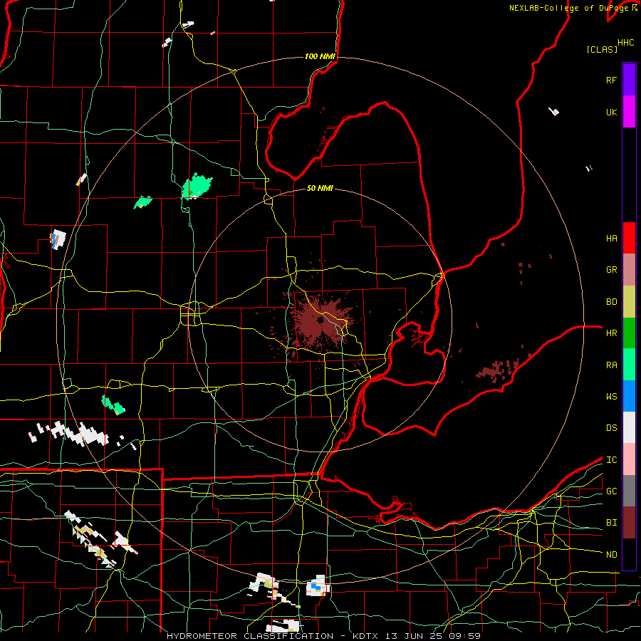Image resolution: width=641 pixels, height=641 pixels.
Task: Select the BI brown legend swatch
Action: click(x=629, y=523)
